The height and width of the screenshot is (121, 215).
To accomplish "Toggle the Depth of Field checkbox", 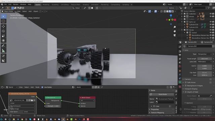I will point(186,92).
